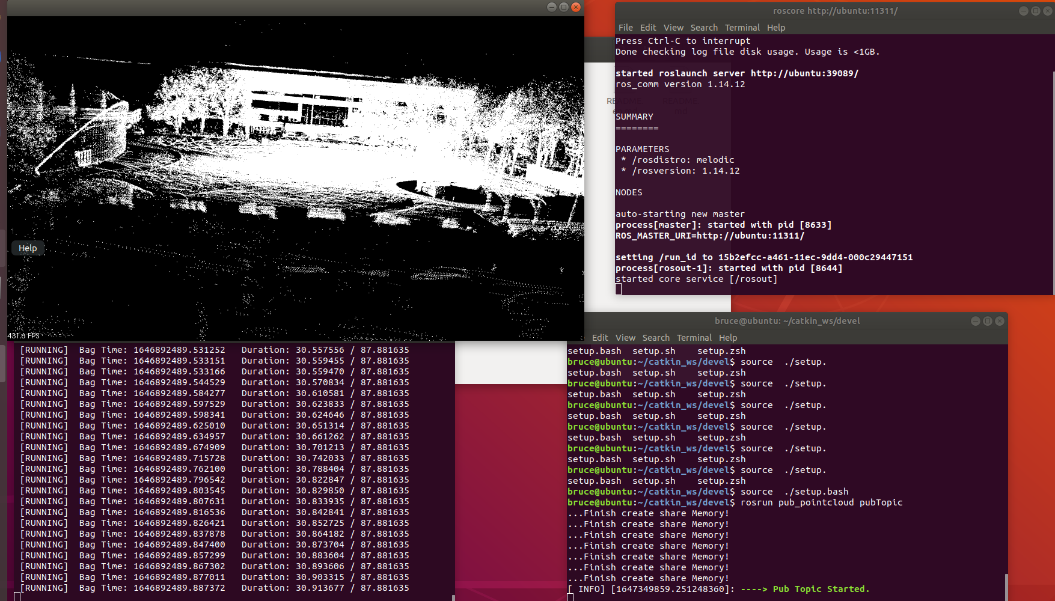Click the NODES heading in roscore output
The height and width of the screenshot is (601, 1055).
click(x=629, y=192)
